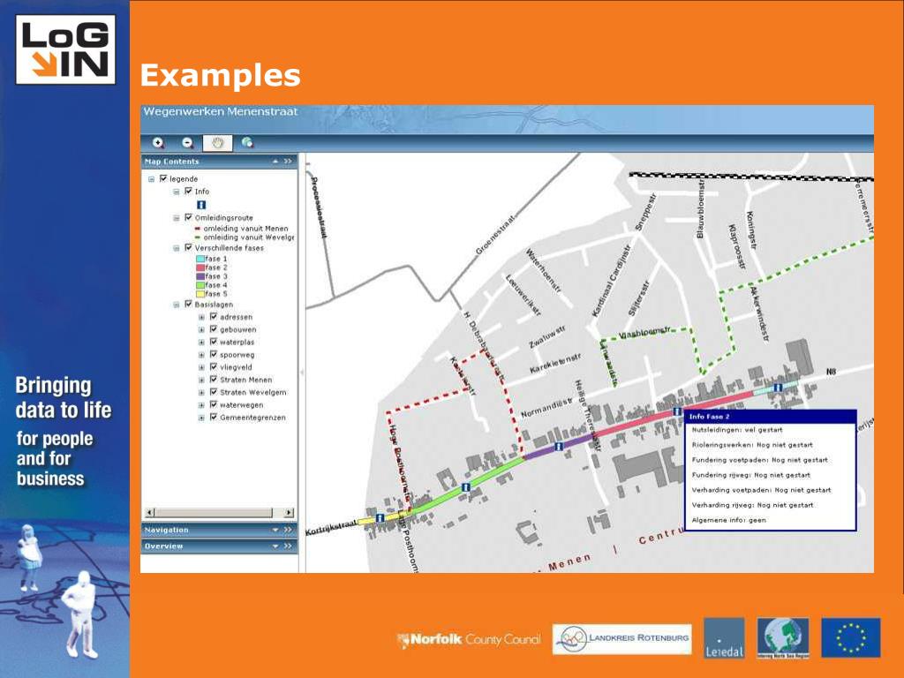Click the Navigation panel double-chevron icon
904x678 pixels.
(288, 530)
